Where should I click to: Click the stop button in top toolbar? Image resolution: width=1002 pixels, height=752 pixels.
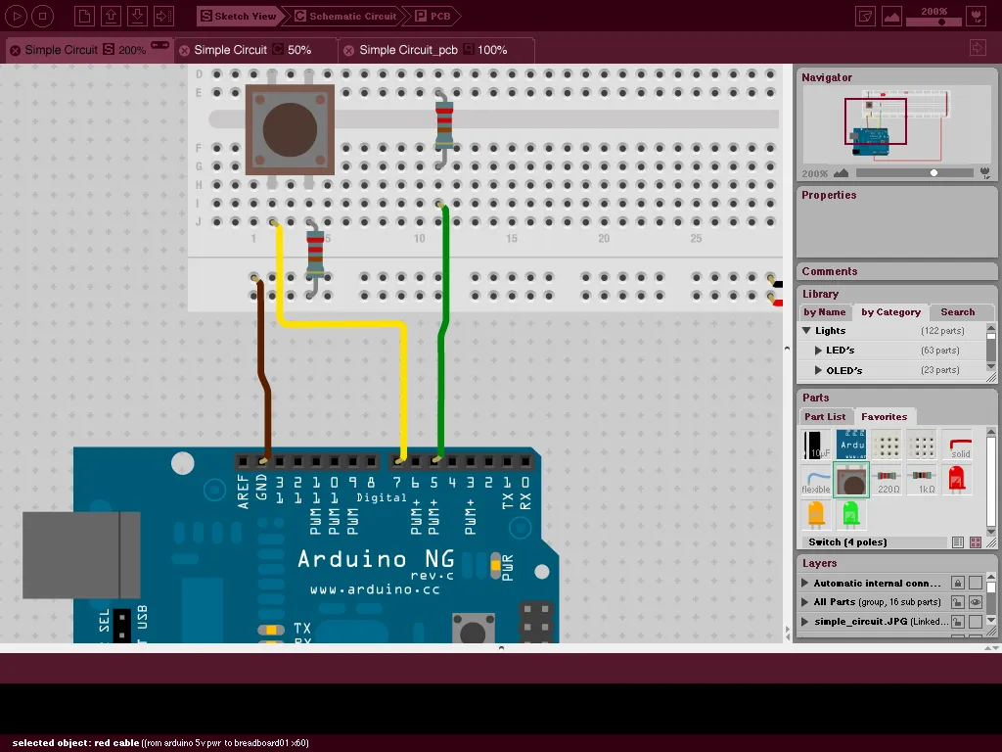coord(42,16)
